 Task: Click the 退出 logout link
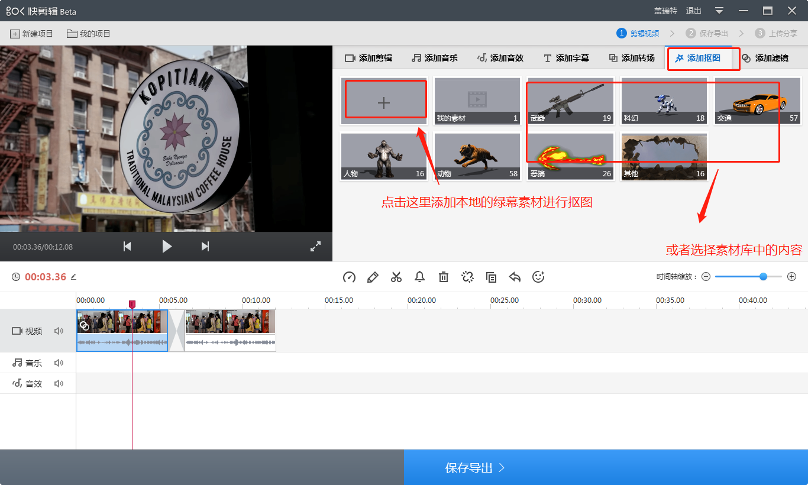coord(693,11)
